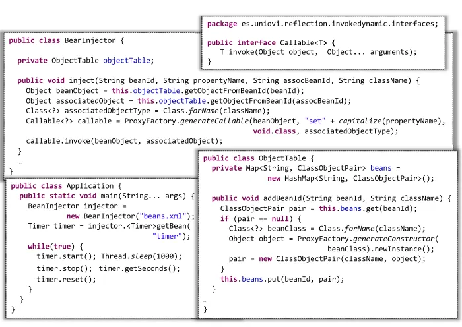Select 'callable.invoke(beanObject, associatedObject);' statement
This screenshot has width=462, height=327.
click(124, 141)
